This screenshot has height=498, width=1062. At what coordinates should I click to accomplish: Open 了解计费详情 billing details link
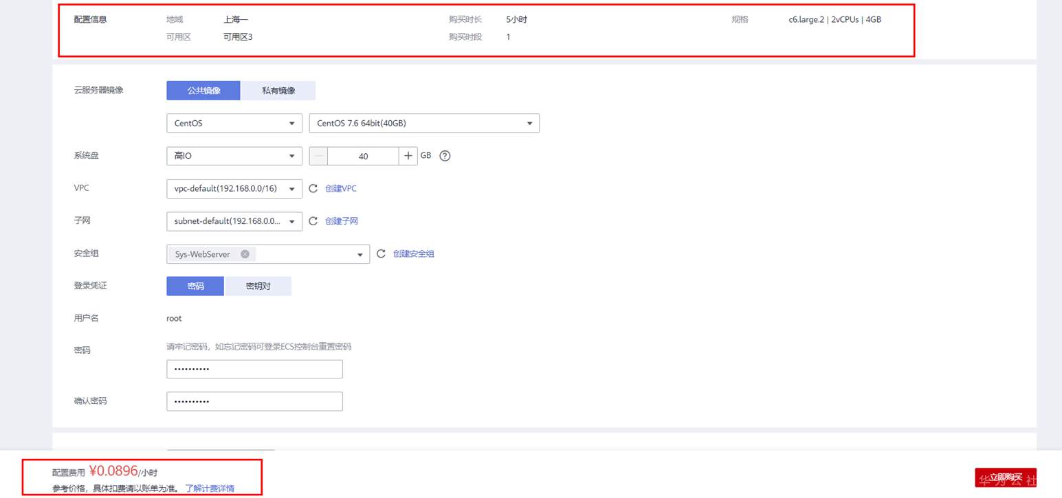[210, 488]
